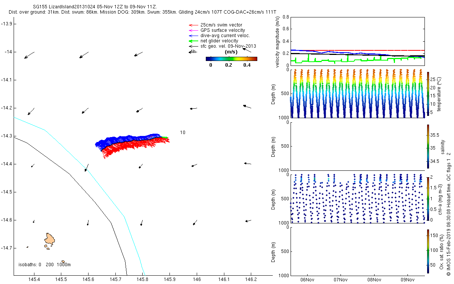Click the blue dive-avg current legend arrow
The width and height of the screenshot is (454, 284).
194,36
